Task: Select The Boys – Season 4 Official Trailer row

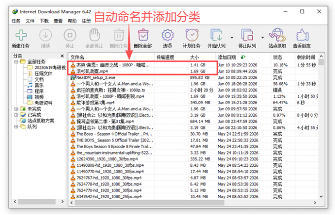Action: [x=193, y=134]
